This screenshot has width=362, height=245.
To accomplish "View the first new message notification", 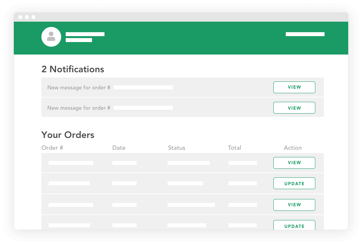I will pyautogui.click(x=294, y=87).
